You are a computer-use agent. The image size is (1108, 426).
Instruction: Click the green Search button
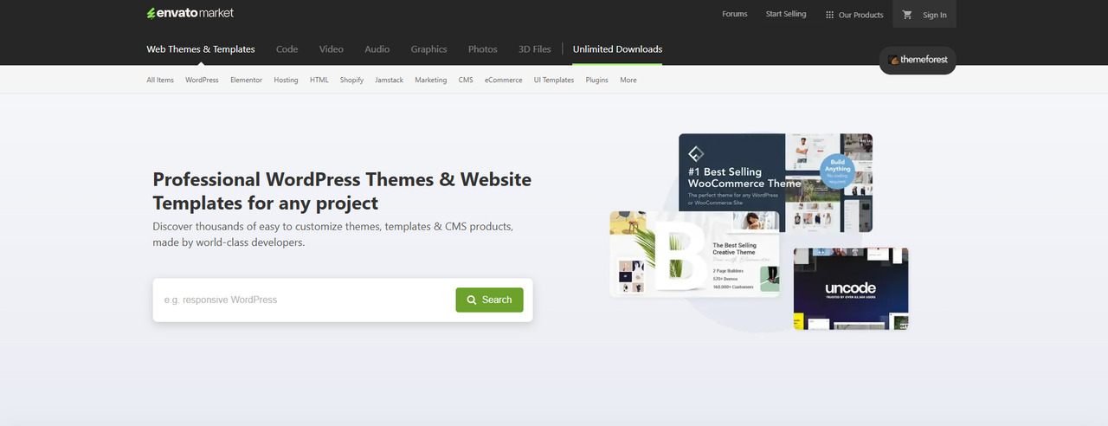[x=489, y=300]
